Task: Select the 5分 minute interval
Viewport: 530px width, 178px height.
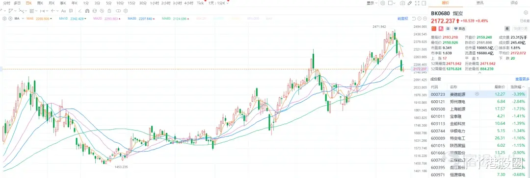Action: (x=108, y=3)
